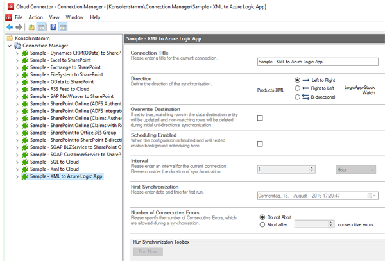
Task: Click the forward arrow toolbar icon
Action: point(19,28)
